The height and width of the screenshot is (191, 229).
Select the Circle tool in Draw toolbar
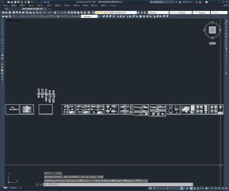coord(2,40)
